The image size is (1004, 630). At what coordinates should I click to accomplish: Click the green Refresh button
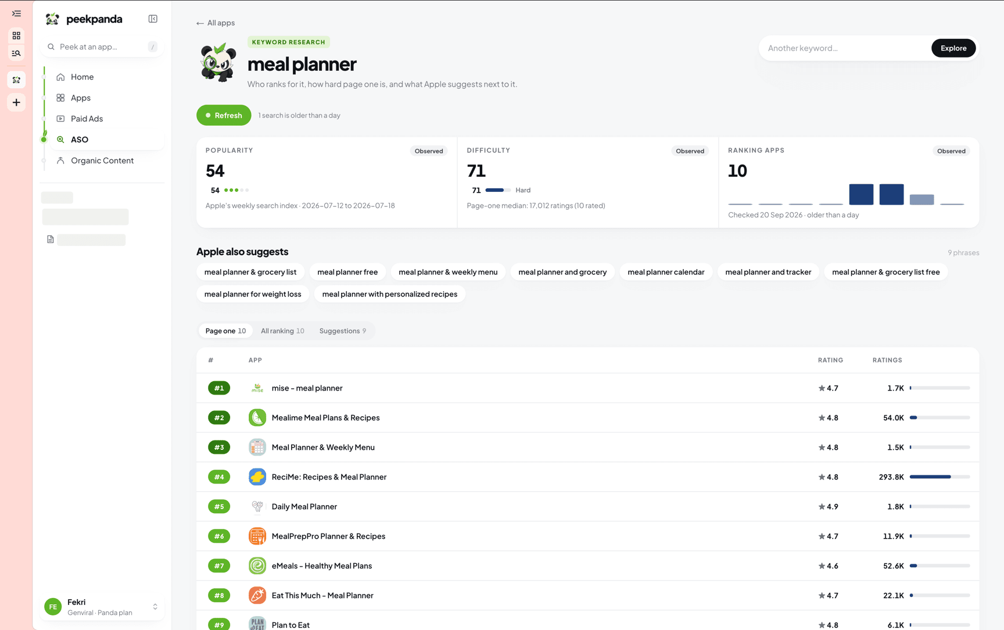pyautogui.click(x=224, y=115)
